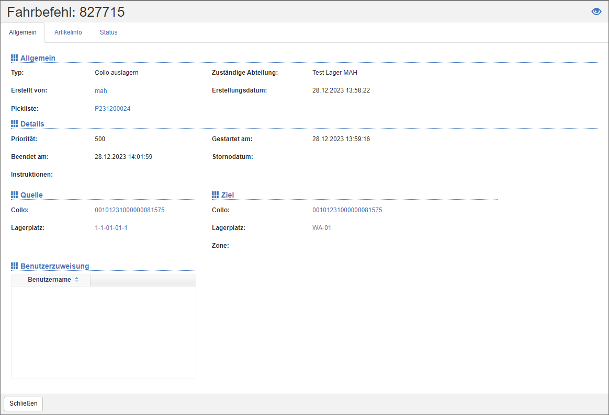Open user link mah
This screenshot has width=609, height=415.
click(x=100, y=91)
